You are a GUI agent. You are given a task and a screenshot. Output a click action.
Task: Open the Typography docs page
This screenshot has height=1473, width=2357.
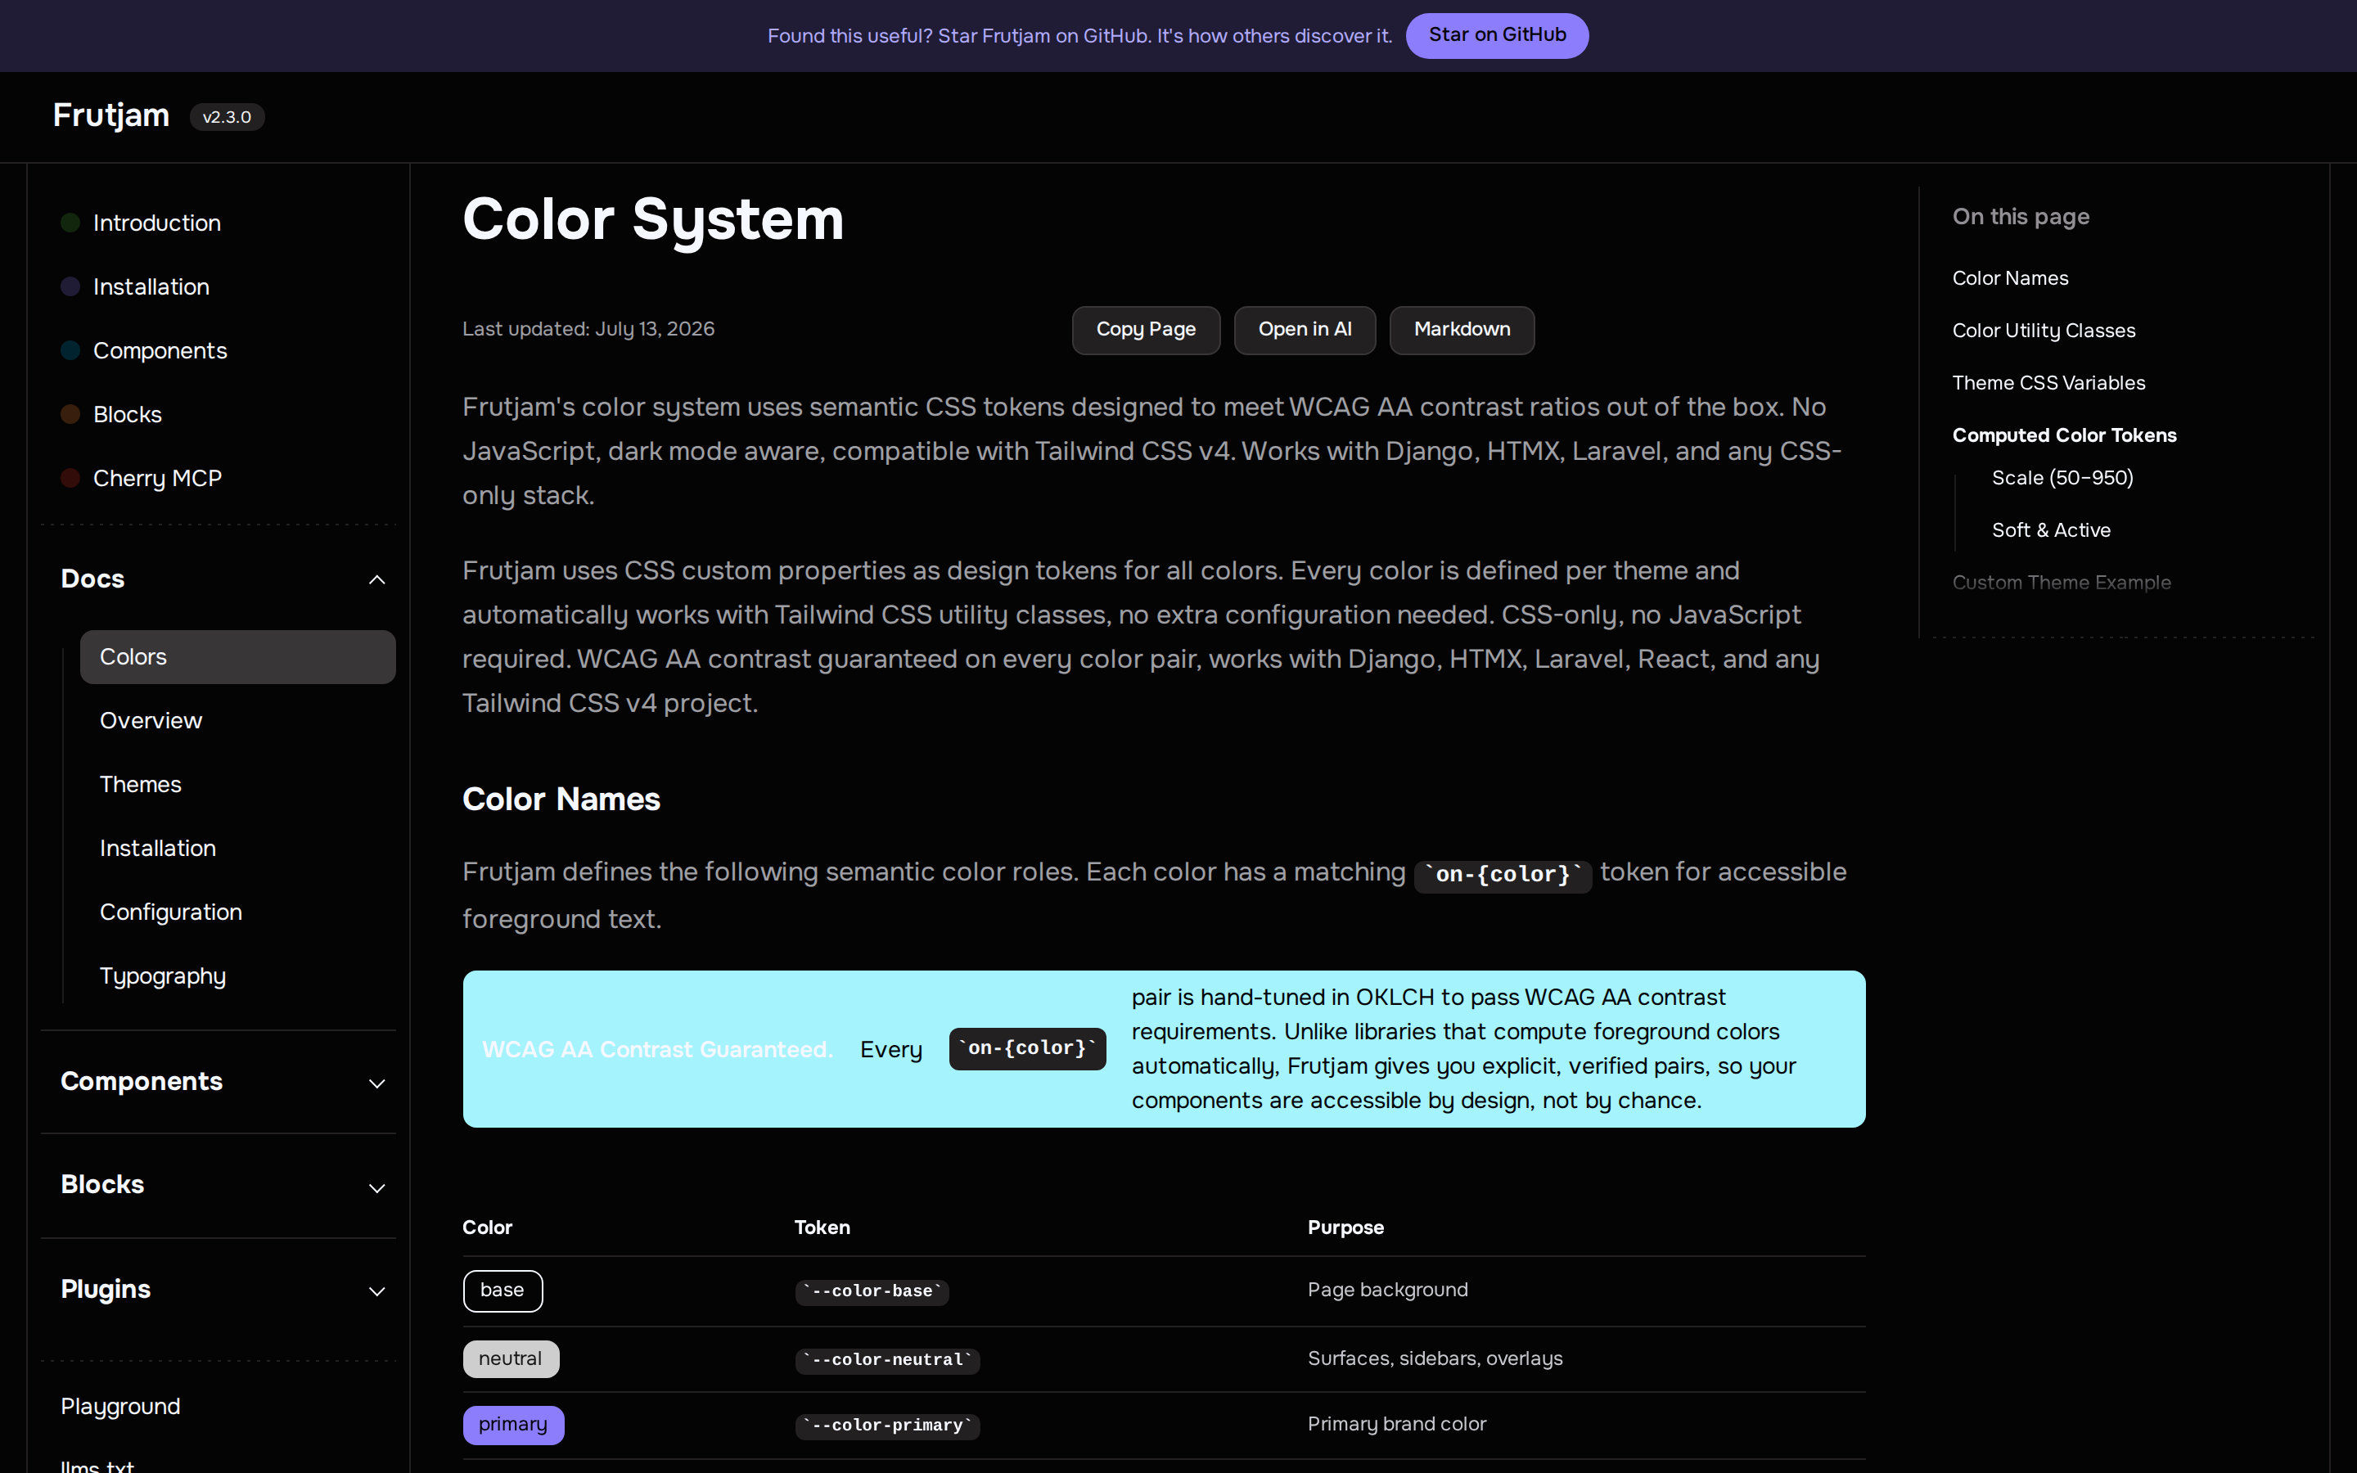pyautogui.click(x=163, y=976)
